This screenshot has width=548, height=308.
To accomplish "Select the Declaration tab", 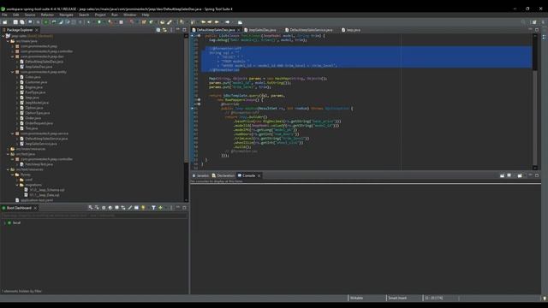I will 225,175.
